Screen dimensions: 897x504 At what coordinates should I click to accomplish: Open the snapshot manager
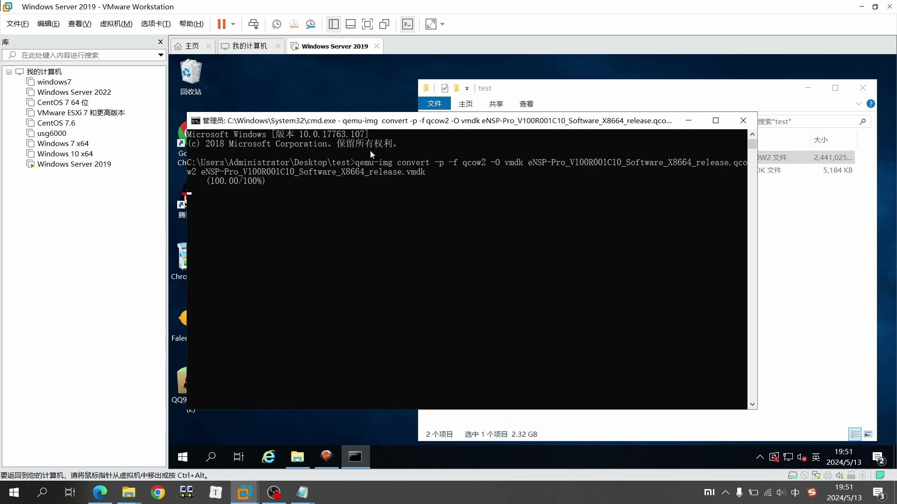coord(311,24)
